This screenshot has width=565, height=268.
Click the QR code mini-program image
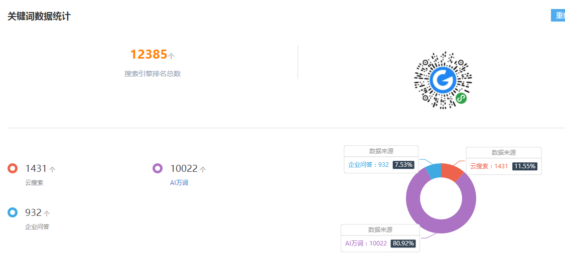(x=443, y=80)
